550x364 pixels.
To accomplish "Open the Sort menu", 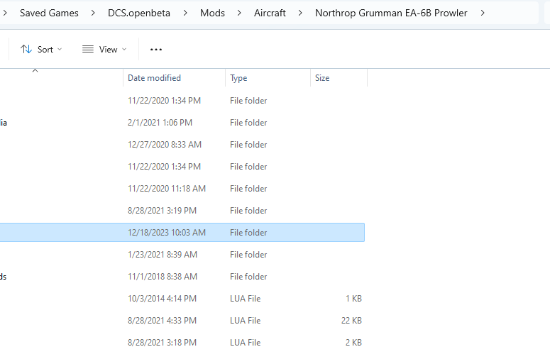I will pyautogui.click(x=41, y=50).
